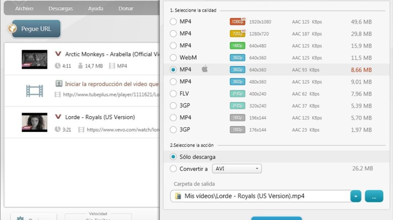Image resolution: width=393 pixels, height=220 pixels.
Task: Click the player icon beside Iniciar la reproducción
Action: point(59,83)
